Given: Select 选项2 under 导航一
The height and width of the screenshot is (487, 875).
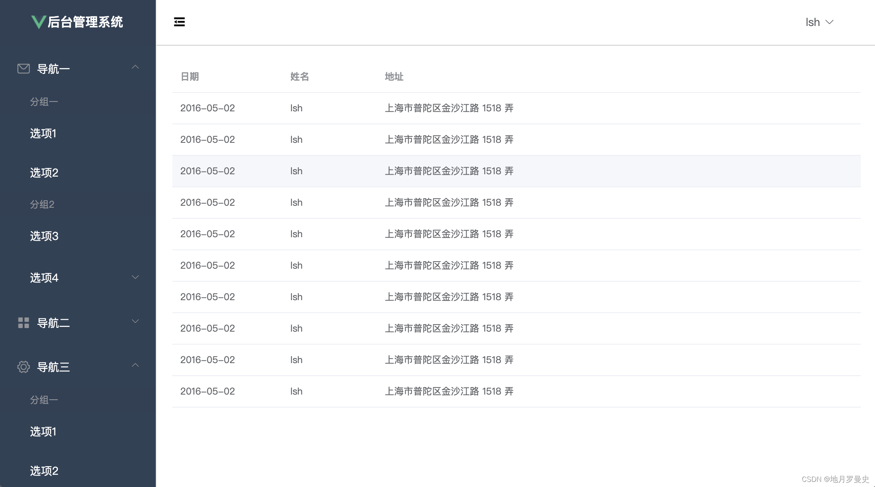Looking at the screenshot, I should coord(44,173).
